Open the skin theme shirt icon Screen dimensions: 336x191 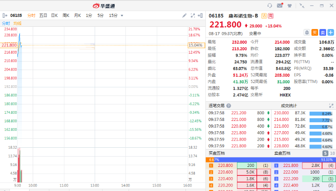(x=289, y=6)
